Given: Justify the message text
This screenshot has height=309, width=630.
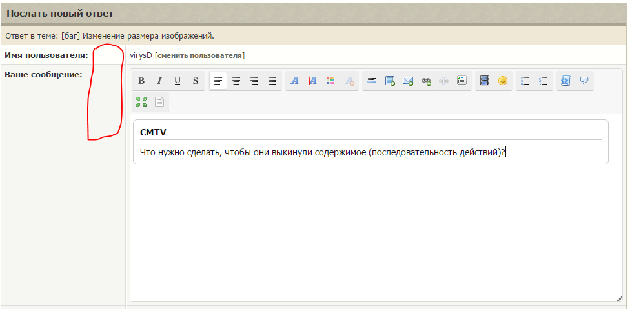Looking at the screenshot, I should point(272,81).
